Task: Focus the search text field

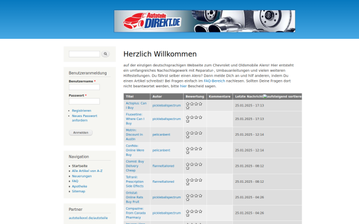Action: coord(84,54)
